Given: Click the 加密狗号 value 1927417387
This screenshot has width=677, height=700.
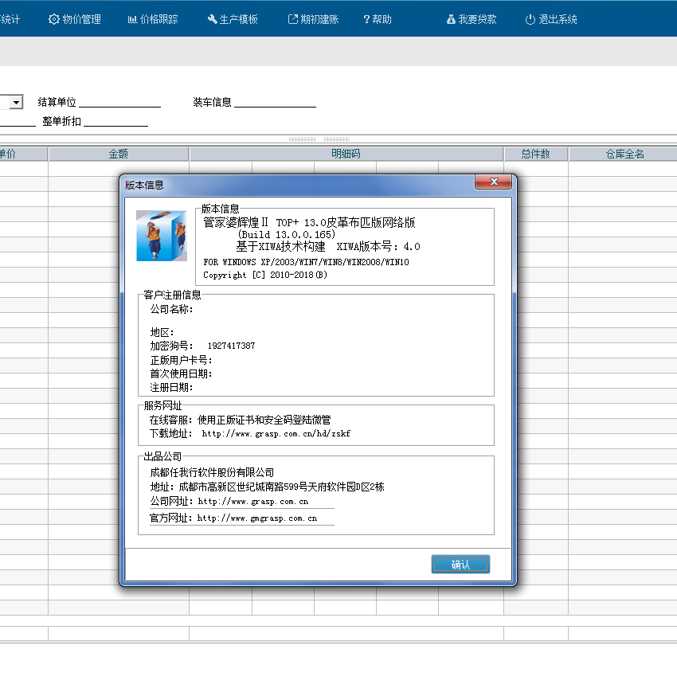Looking at the screenshot, I should click(x=231, y=346).
